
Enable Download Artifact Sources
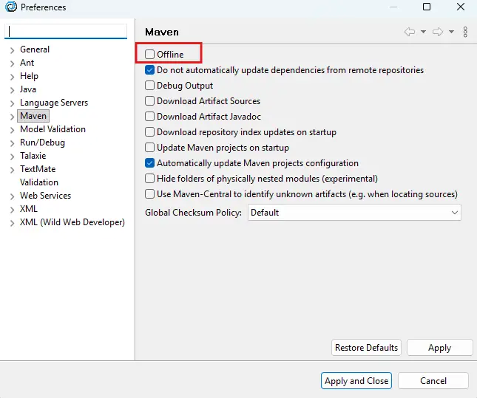tap(150, 101)
